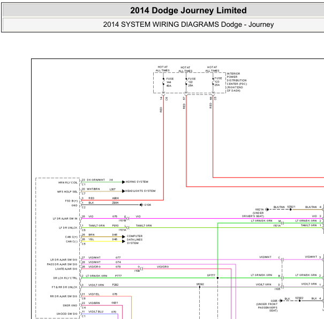Select the SNSR GND pin label
Screen dimensions: 324x319
pyautogui.click(x=70, y=306)
